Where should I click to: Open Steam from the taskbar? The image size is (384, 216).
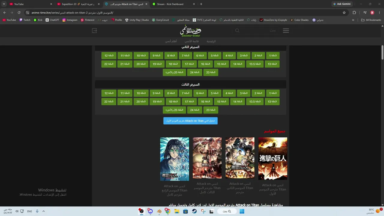tap(194, 211)
